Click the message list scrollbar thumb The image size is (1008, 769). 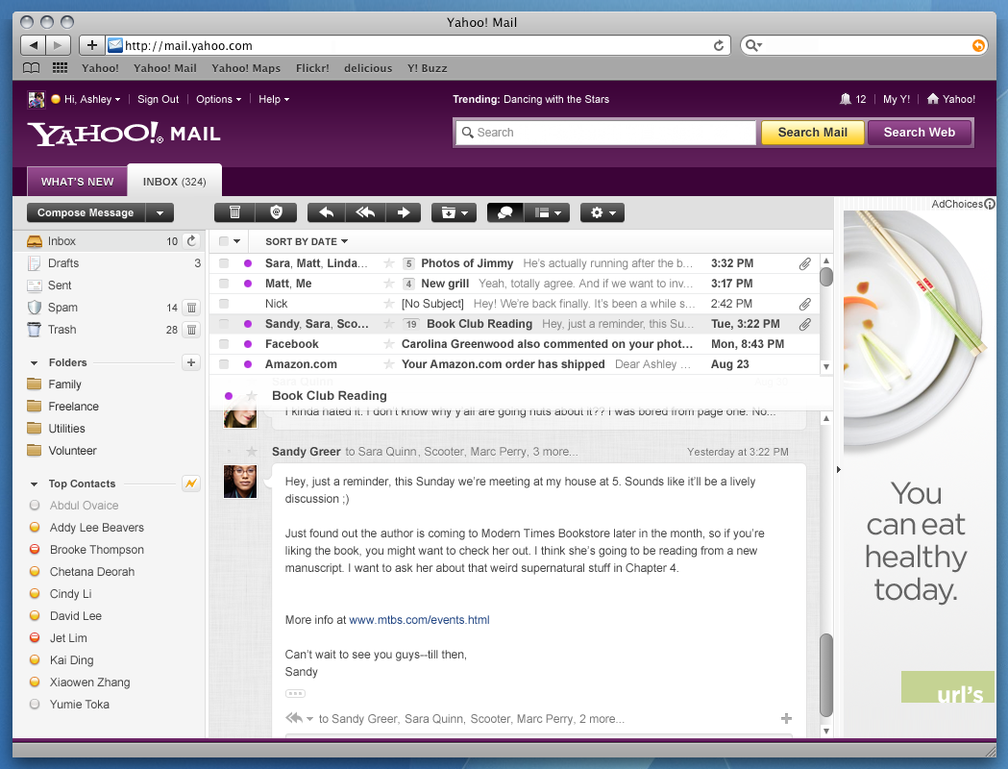click(x=826, y=277)
